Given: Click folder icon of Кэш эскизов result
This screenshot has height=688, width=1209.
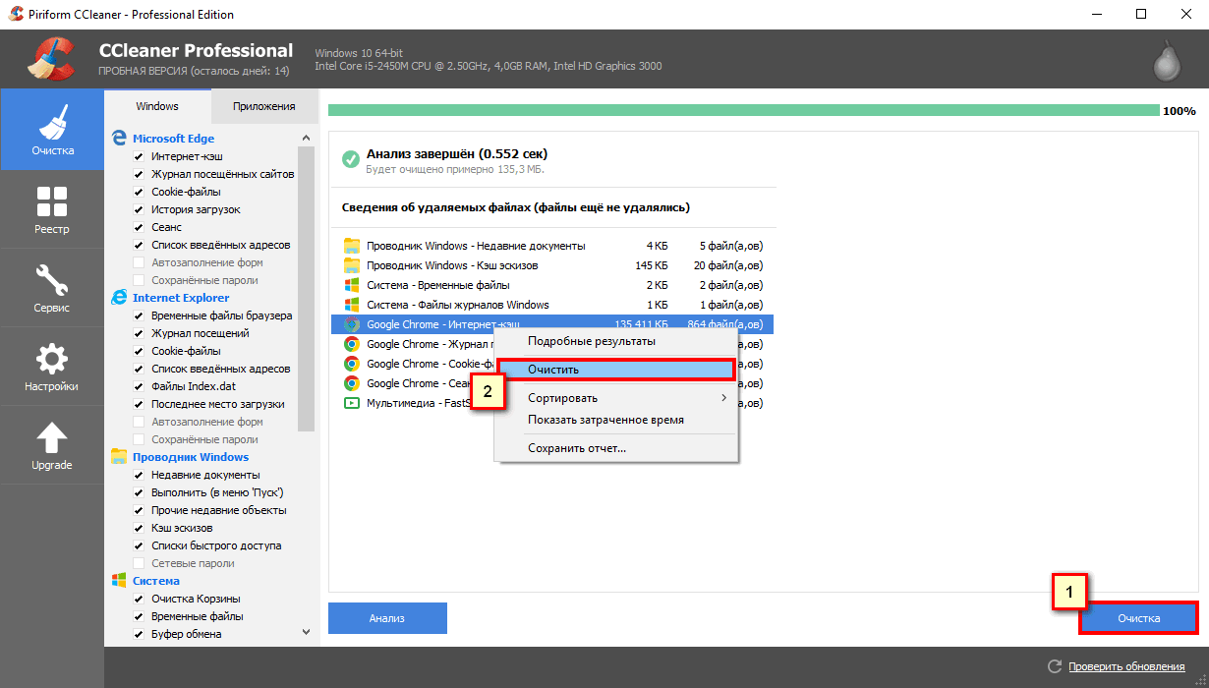Looking at the screenshot, I should click(x=351, y=265).
